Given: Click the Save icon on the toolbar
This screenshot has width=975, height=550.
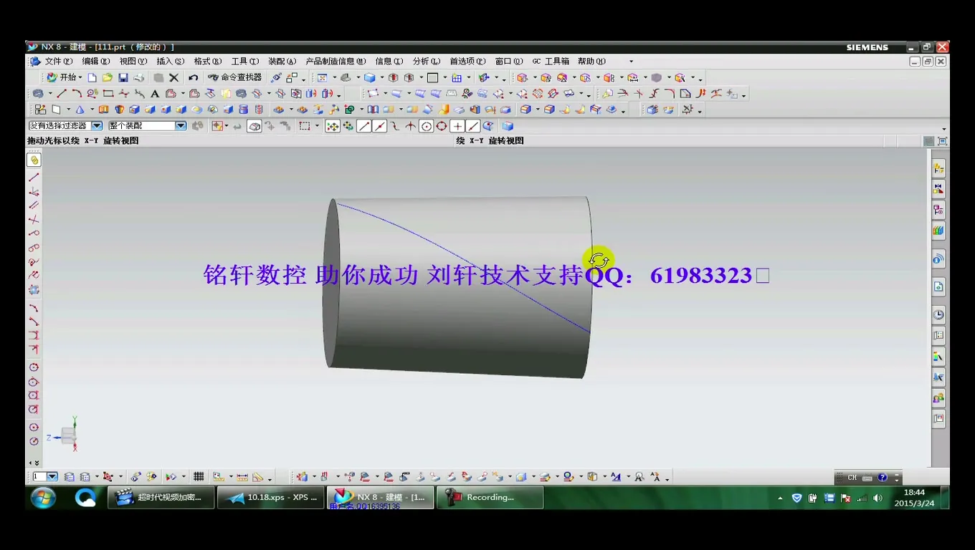Looking at the screenshot, I should (123, 77).
